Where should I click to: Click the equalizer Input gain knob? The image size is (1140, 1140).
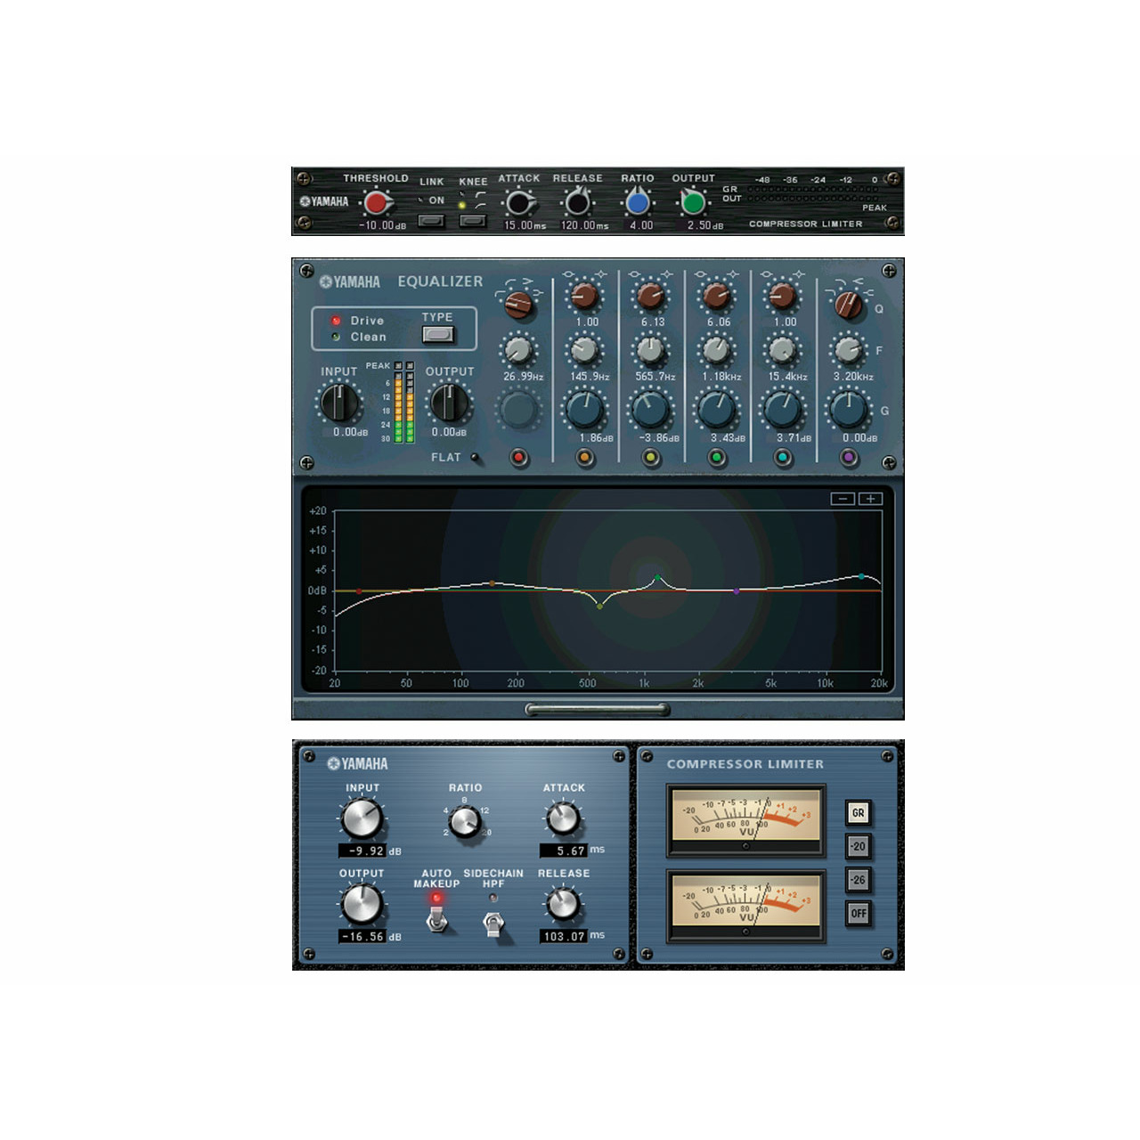point(339,403)
